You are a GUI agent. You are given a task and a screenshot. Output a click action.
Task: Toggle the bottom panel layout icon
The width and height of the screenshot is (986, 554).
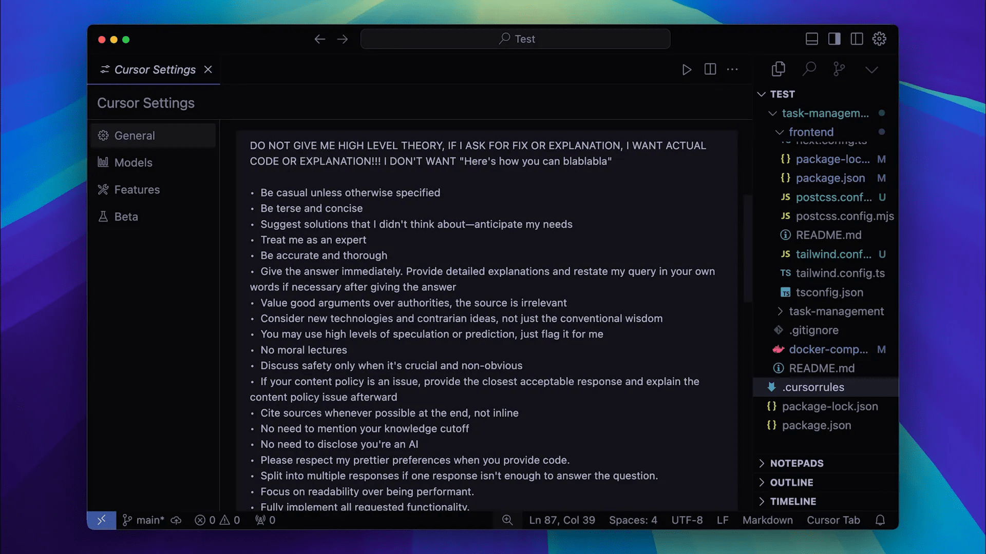click(x=812, y=39)
